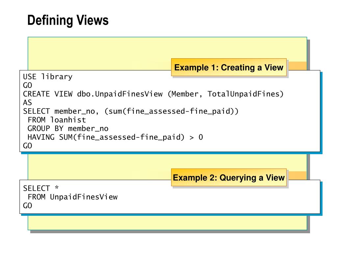The image size is (337, 253).
Task: Click the 'FROM UnpaidFinesView' line
Action: pos(73,197)
